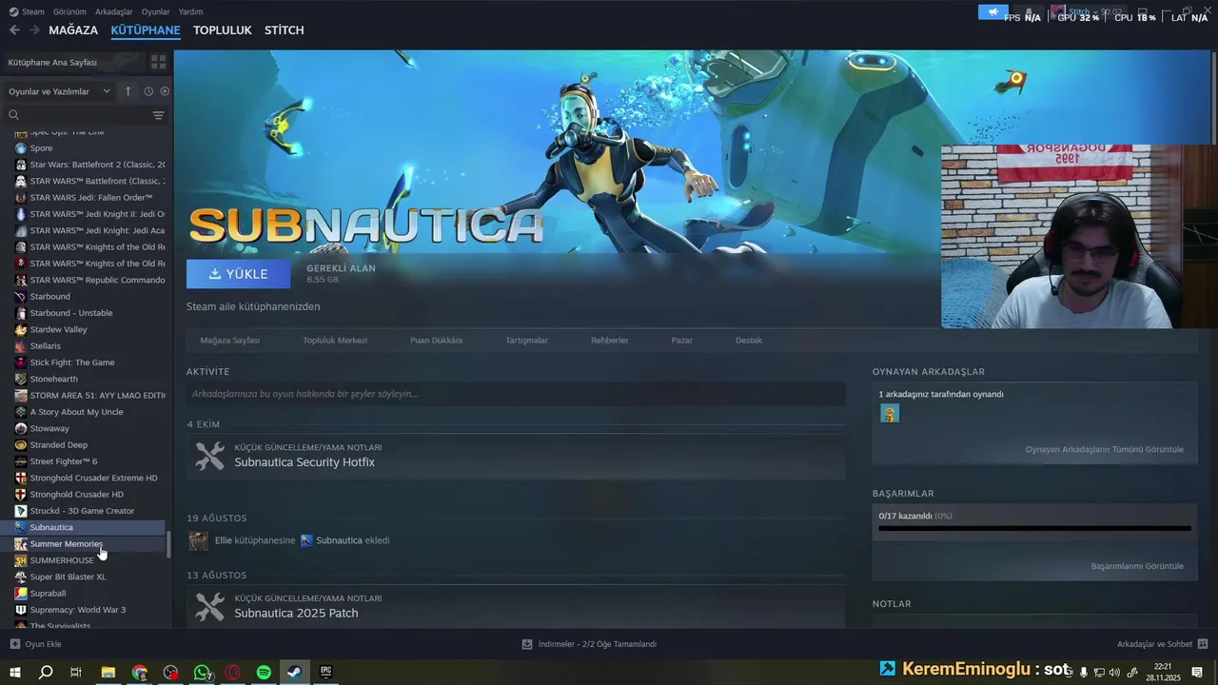
Task: Go forward with the right arrow
Action: point(34,30)
